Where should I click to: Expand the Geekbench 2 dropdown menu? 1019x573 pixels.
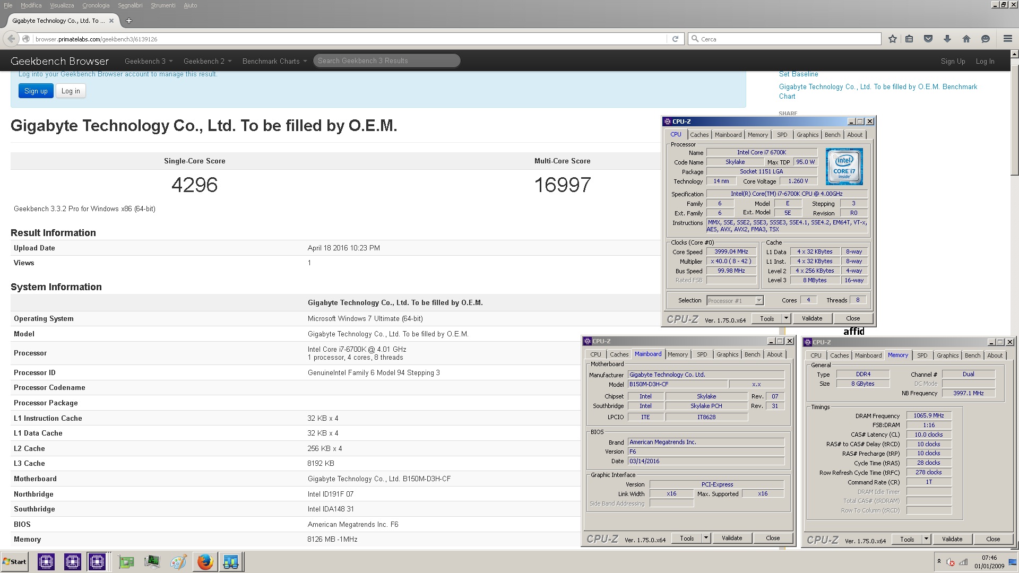pos(208,61)
